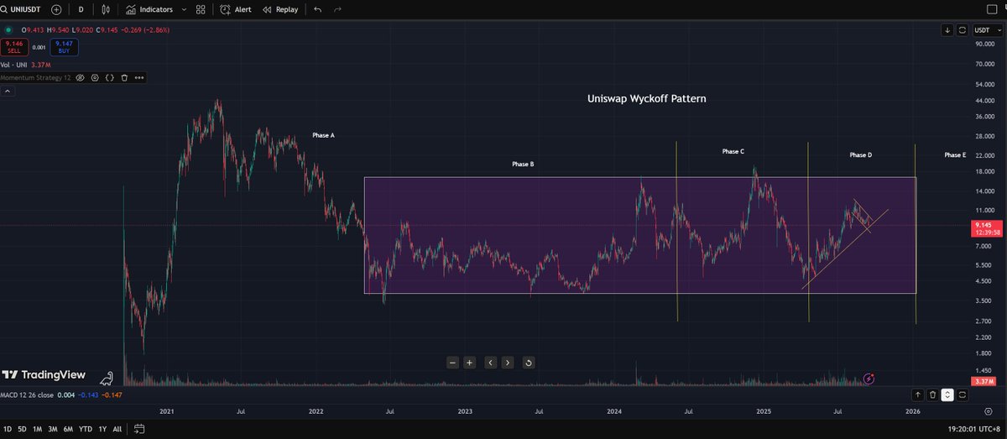The image size is (1007, 439).
Task: Select the 1D date range
Action: click(9, 429)
